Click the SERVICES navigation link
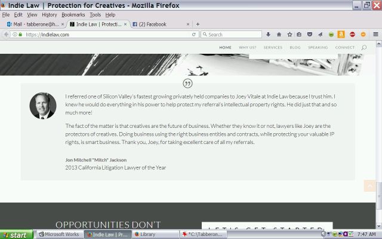Image resolution: width=382 pixels, height=239 pixels. 273,47
